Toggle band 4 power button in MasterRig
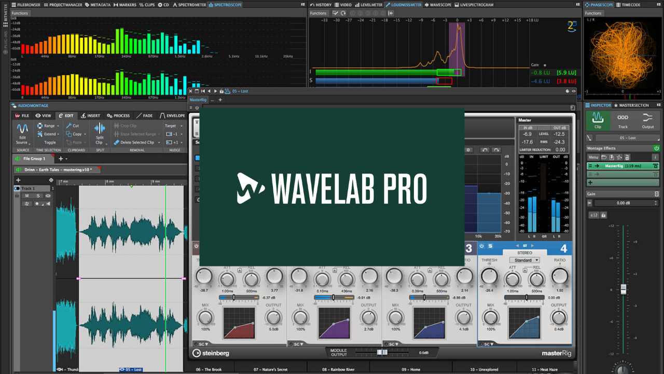 point(482,246)
